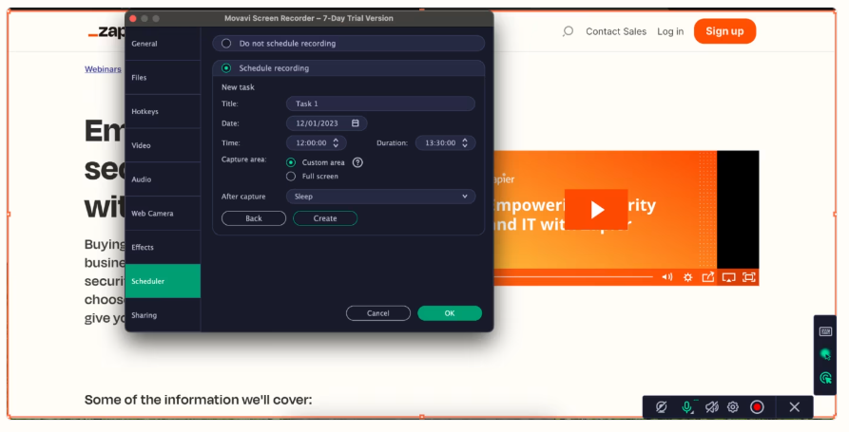Choose Full screen capture option
Screen dimensions: 849x432
[291, 177]
